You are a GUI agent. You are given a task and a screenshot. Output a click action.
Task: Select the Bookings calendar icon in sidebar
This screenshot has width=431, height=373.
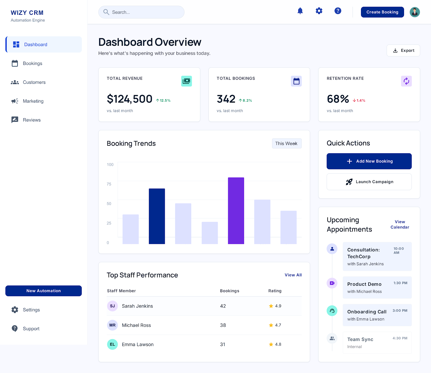click(x=15, y=63)
